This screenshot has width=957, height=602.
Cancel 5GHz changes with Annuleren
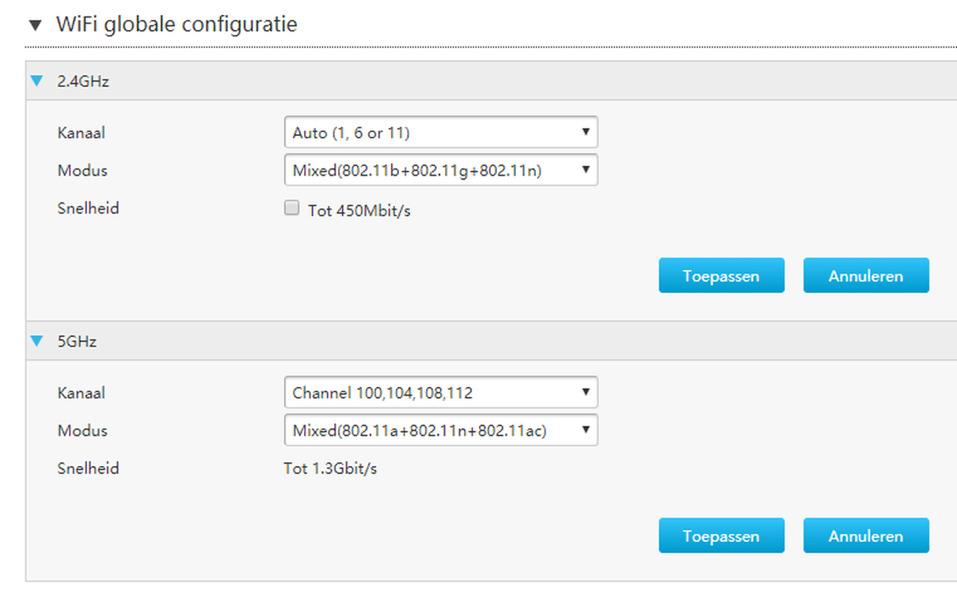coord(865,536)
